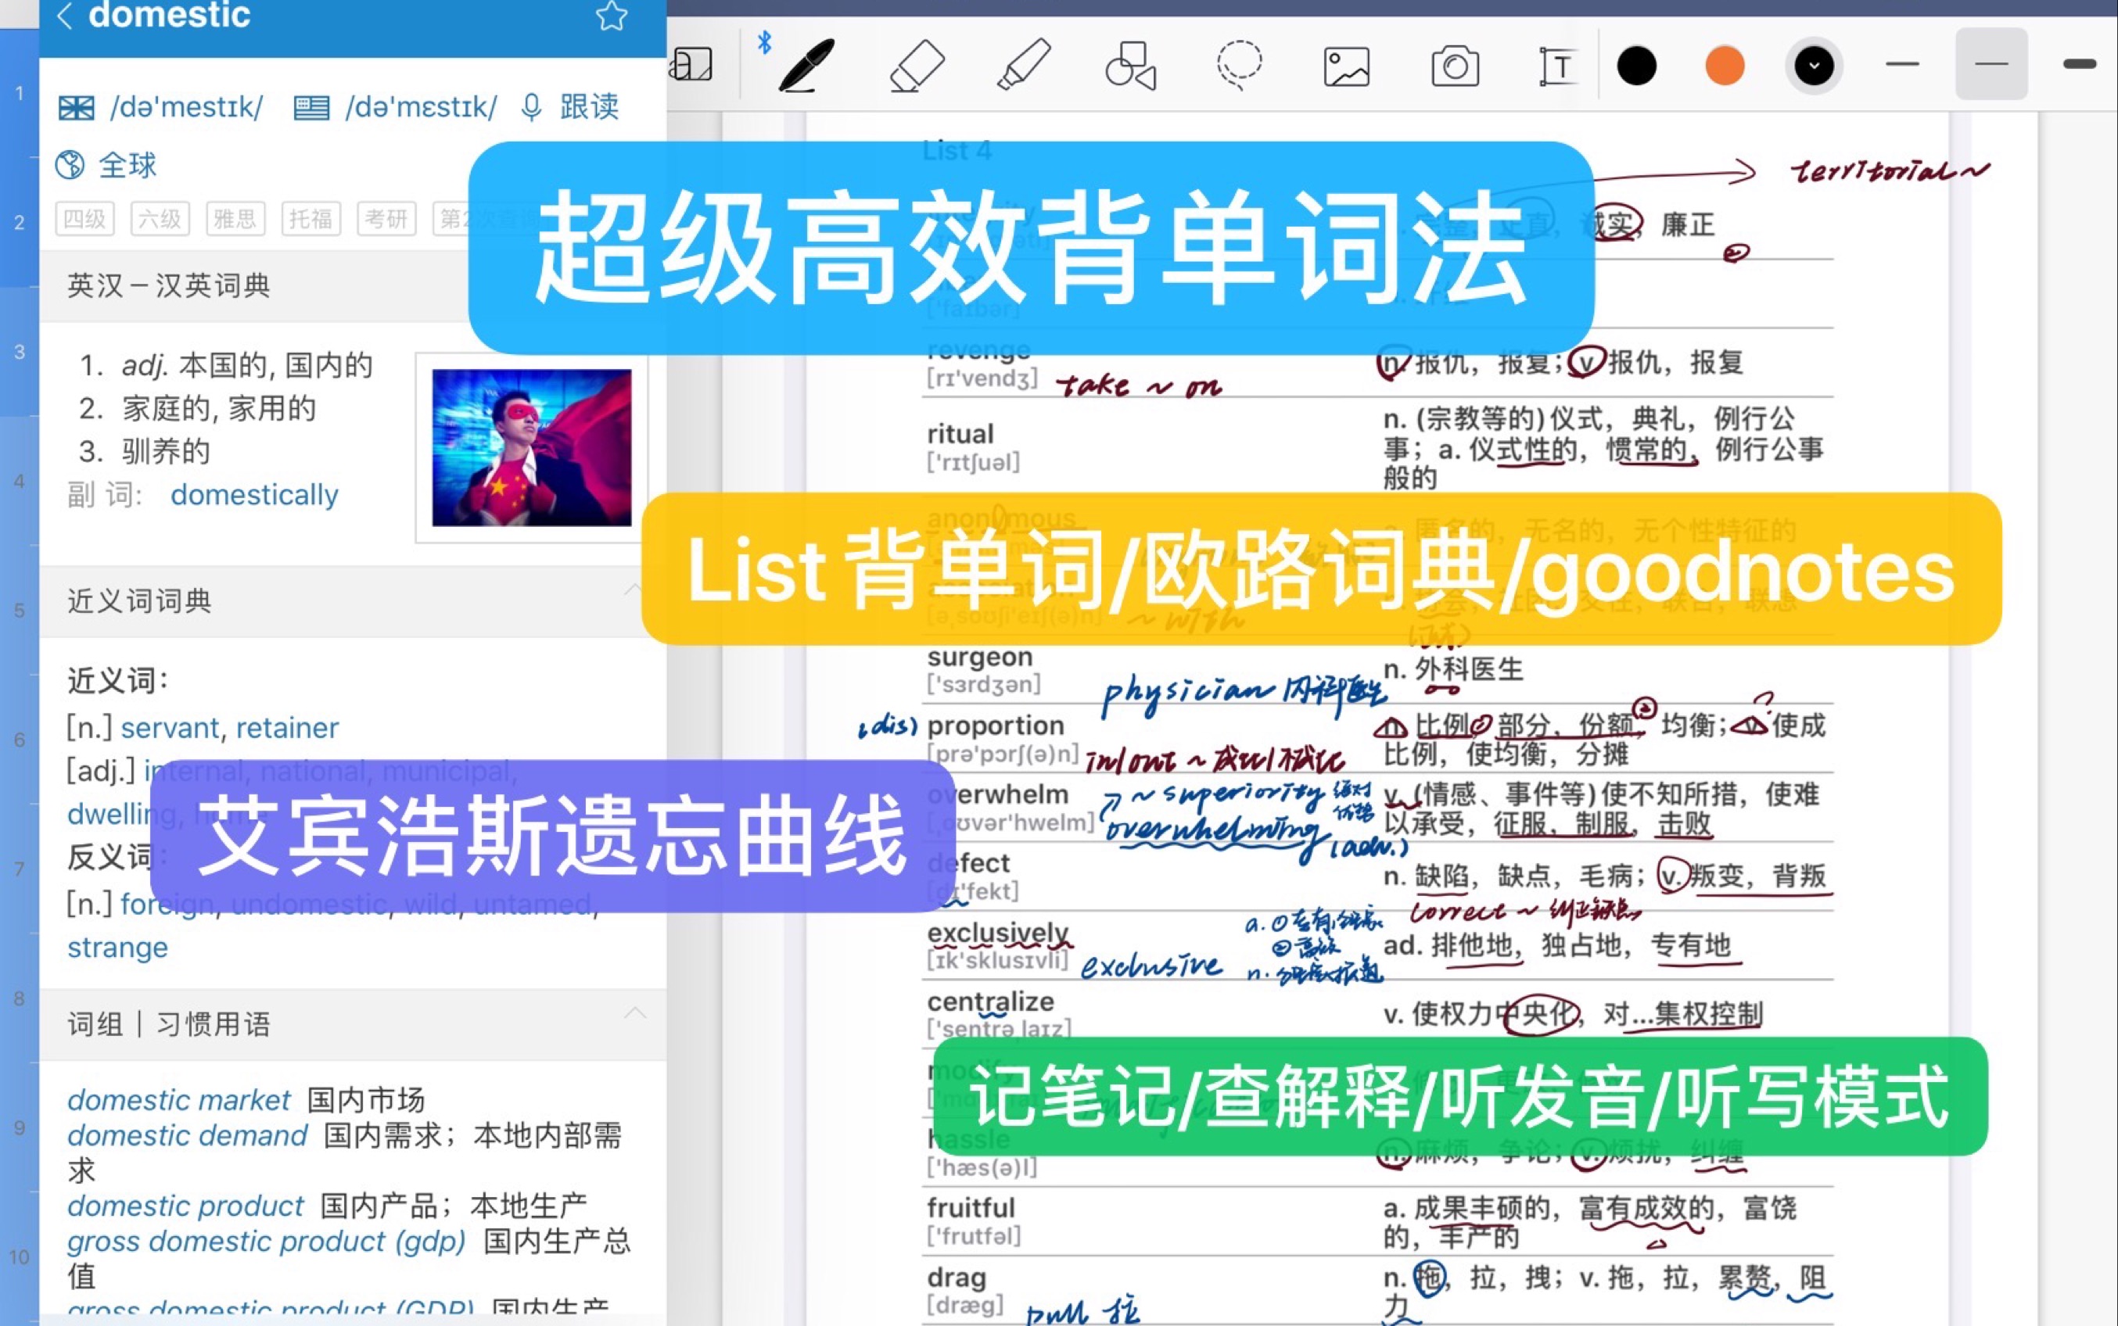
Task: Tap the 跟读 microphone button
Action: click(571, 107)
